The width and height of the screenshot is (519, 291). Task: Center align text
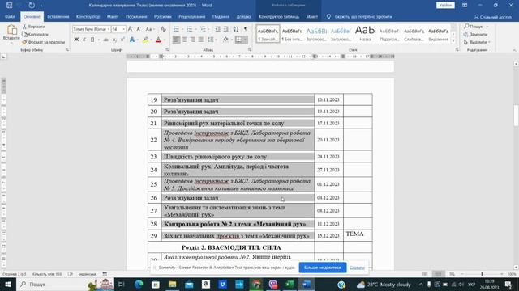(x=184, y=40)
